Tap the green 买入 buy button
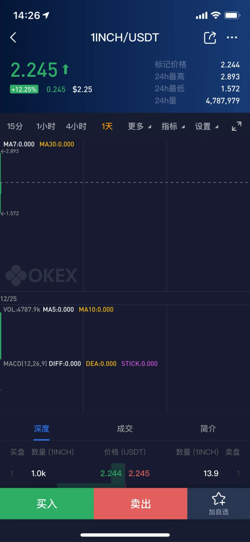 47,503
